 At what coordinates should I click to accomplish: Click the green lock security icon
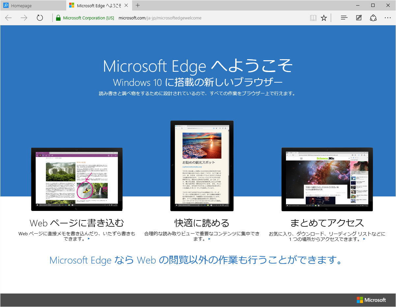tap(58, 18)
